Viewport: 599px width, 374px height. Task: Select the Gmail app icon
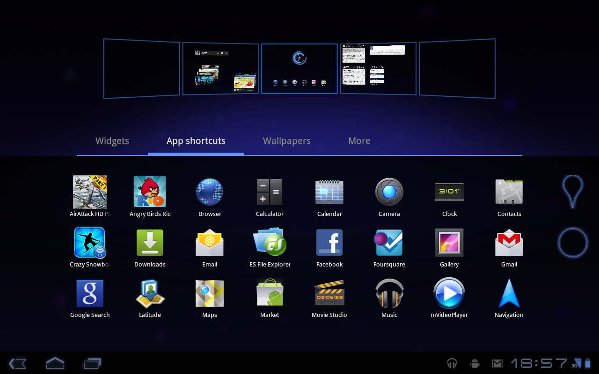(x=509, y=243)
